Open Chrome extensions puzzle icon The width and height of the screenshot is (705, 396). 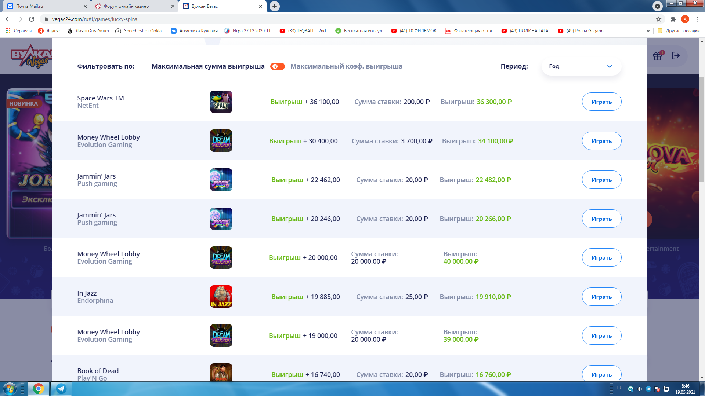(x=673, y=19)
